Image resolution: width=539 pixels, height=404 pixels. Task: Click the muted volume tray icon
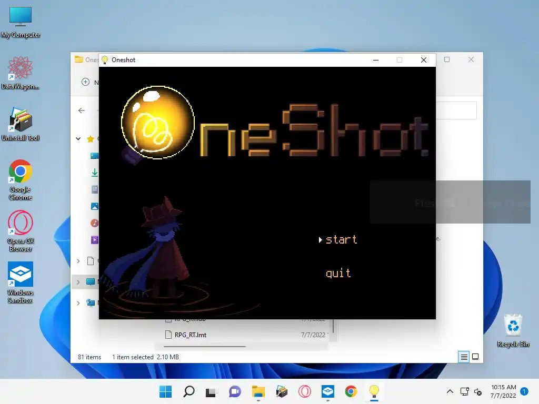point(478,391)
